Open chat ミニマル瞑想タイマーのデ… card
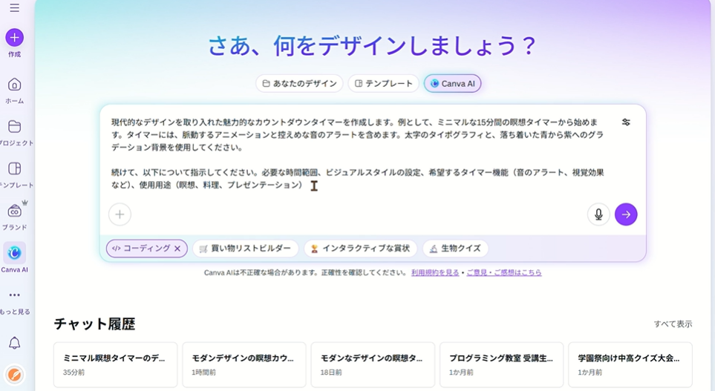Image resolution: width=715 pixels, height=391 pixels. coord(115,365)
